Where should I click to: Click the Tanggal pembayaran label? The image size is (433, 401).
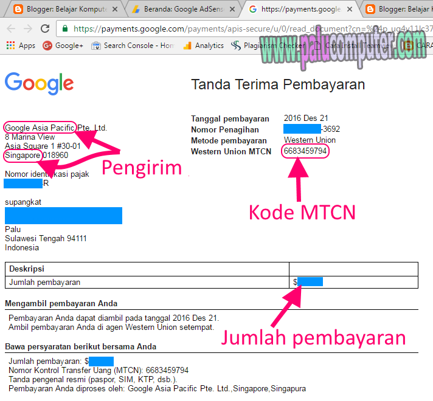point(230,118)
